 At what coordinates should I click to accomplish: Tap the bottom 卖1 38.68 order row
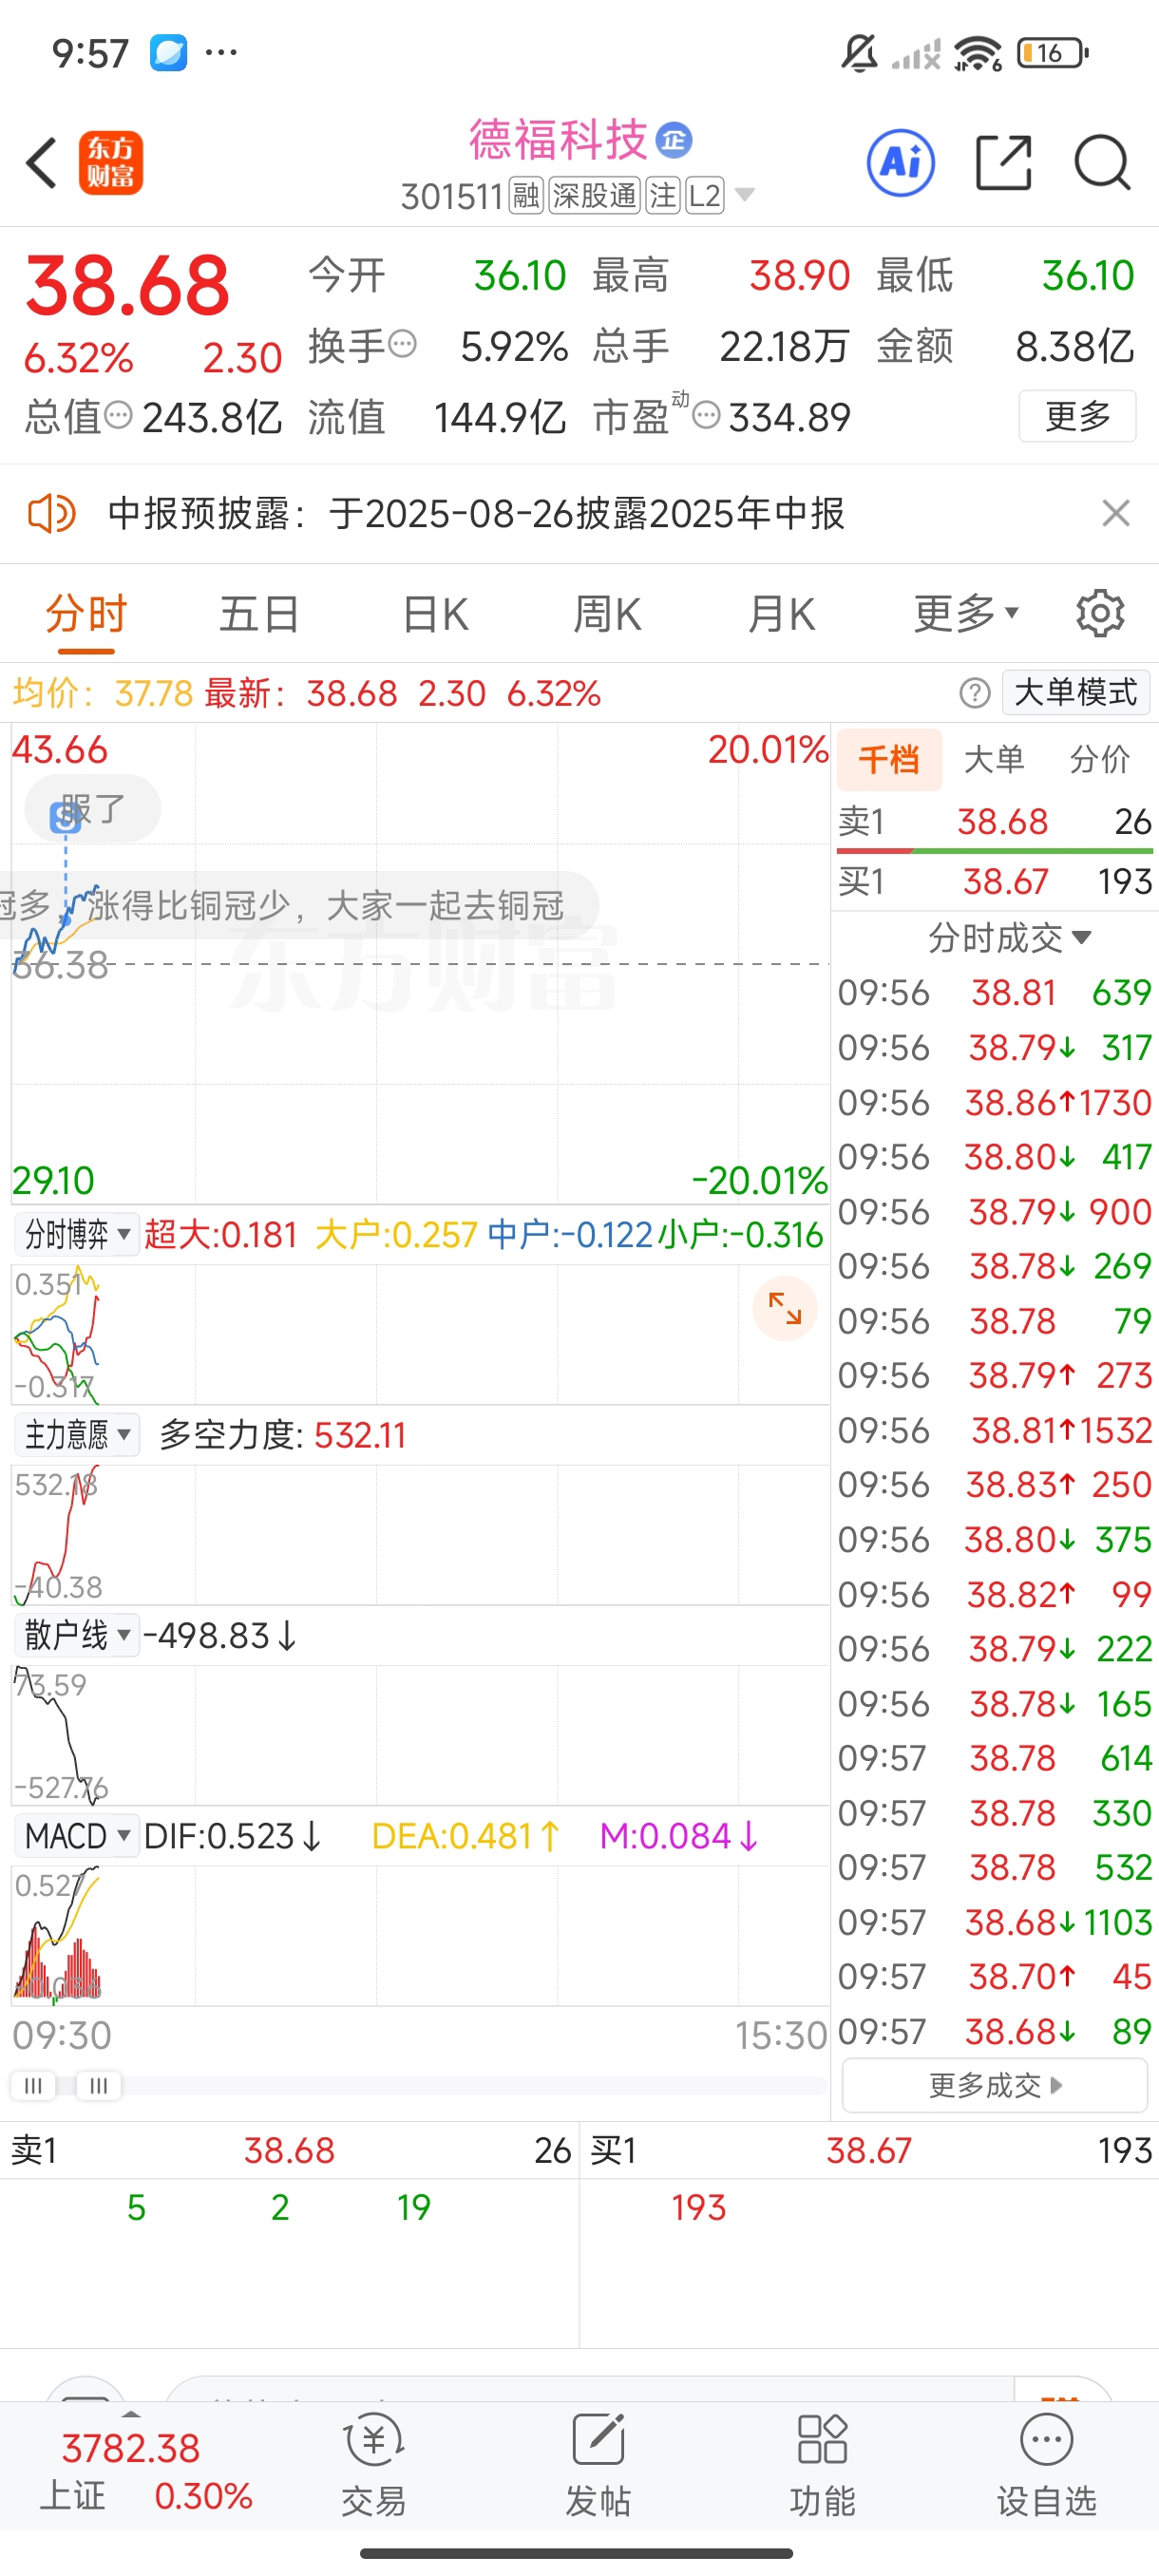[290, 2150]
